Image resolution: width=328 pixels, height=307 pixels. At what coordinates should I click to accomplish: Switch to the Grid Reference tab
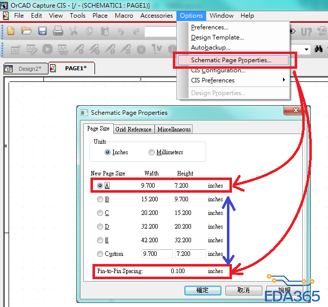click(x=133, y=129)
